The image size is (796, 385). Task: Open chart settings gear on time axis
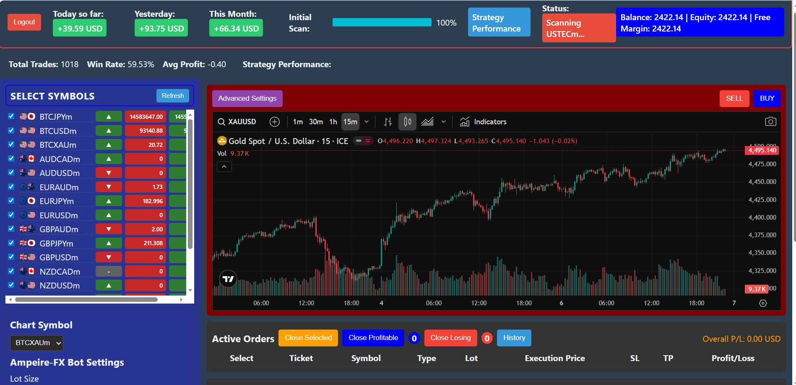tap(763, 303)
